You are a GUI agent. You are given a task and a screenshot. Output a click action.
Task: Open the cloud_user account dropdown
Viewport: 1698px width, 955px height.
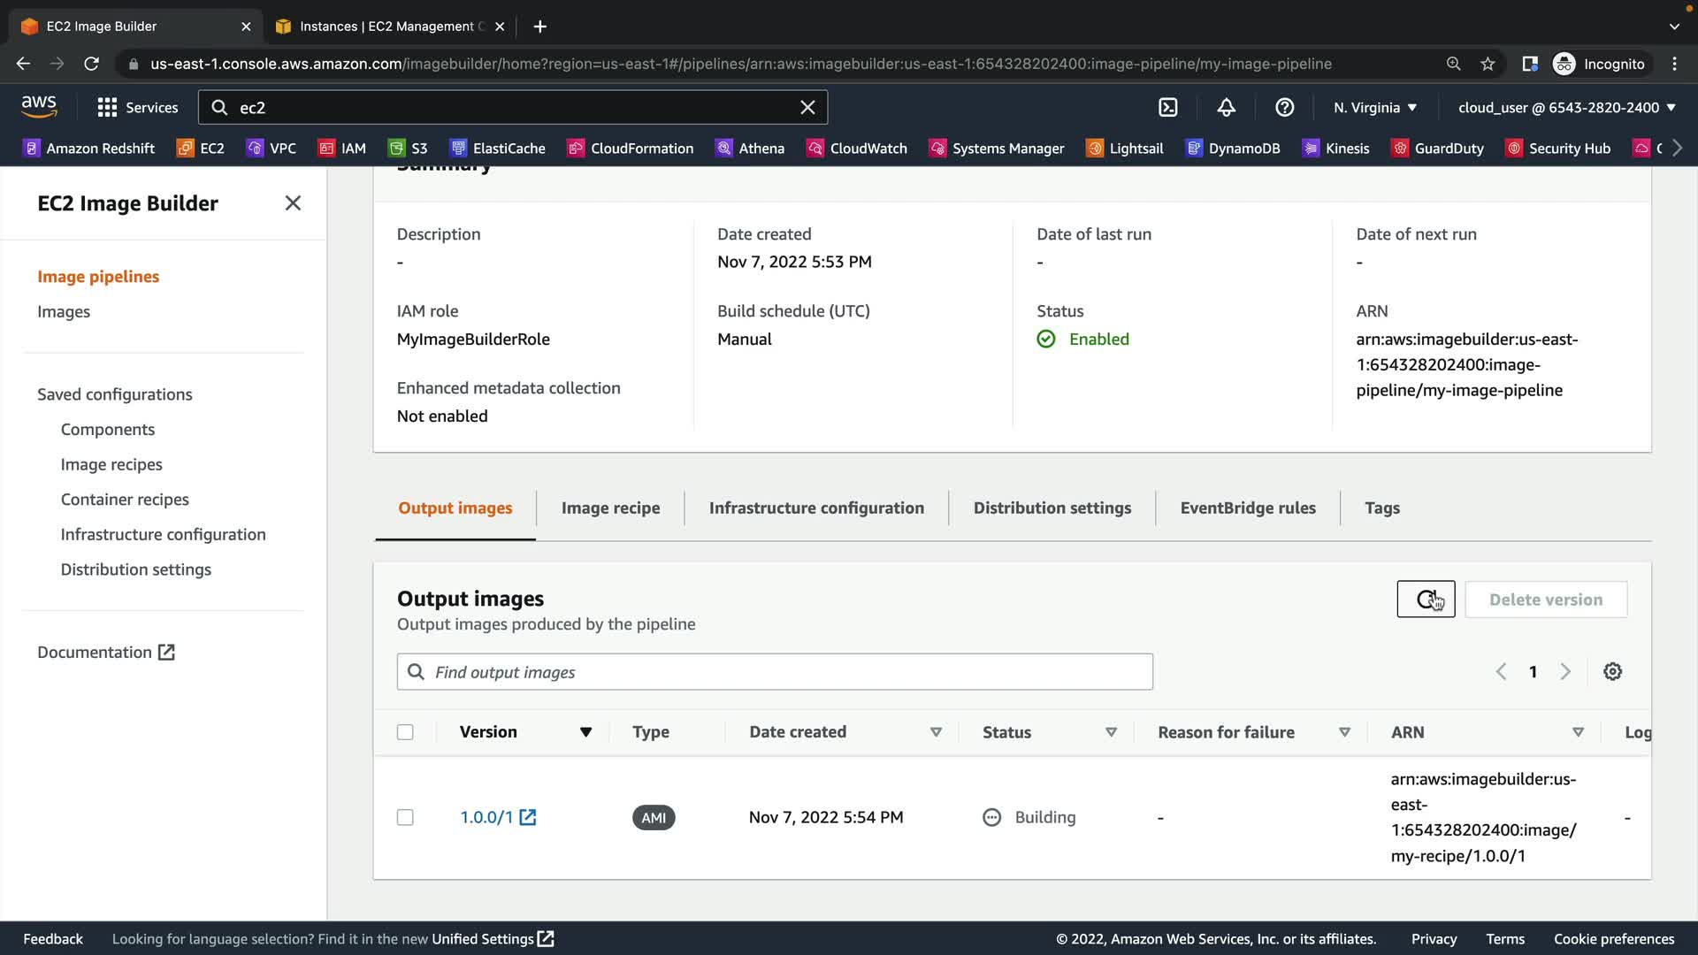[1566, 108]
